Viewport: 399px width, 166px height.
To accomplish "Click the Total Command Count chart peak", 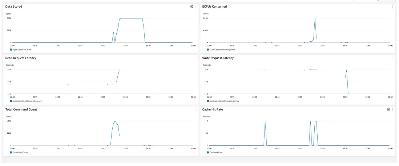I will 115,121.
